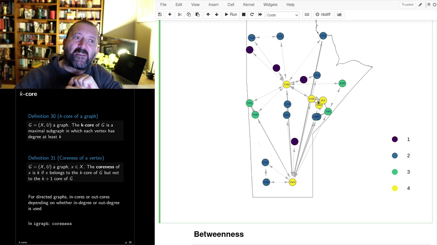The image size is (437, 245).
Task: Move the selected cell down
Action: 216,15
